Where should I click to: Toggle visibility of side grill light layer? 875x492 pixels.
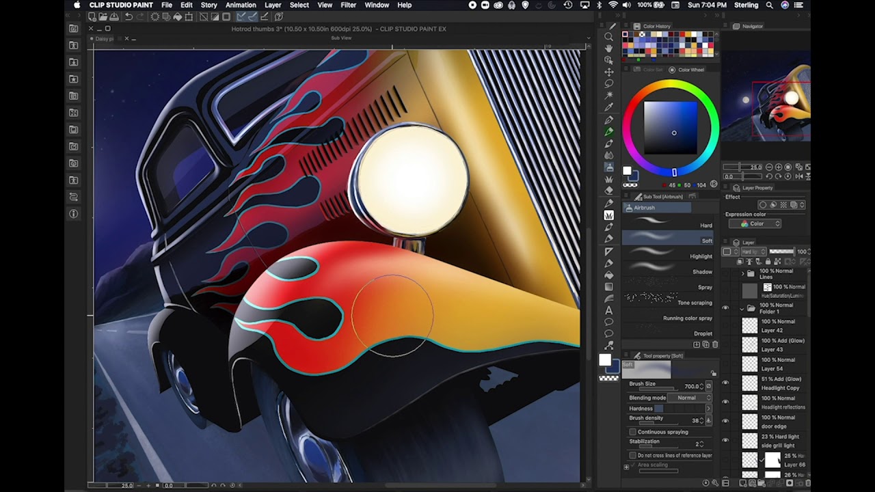point(725,441)
